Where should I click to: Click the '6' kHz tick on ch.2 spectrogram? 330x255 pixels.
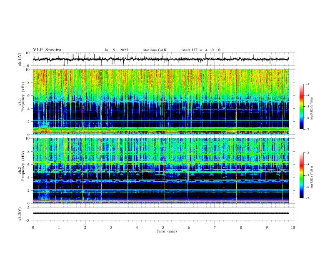[x=29, y=165]
